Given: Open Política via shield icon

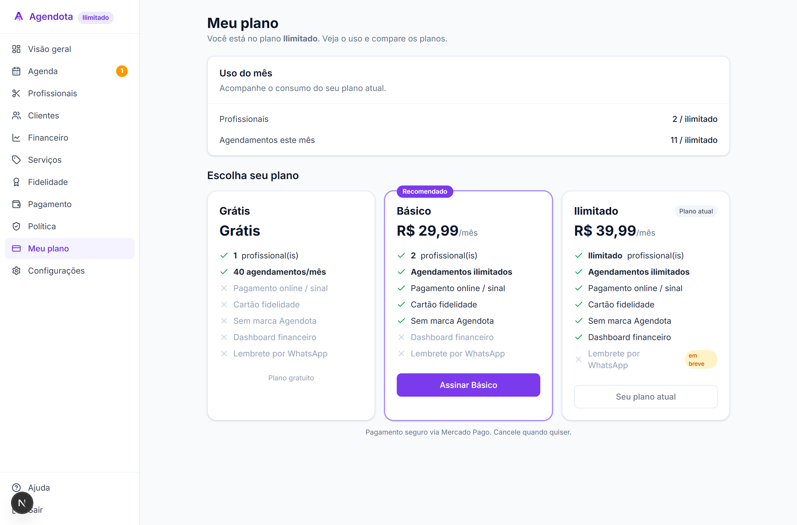Looking at the screenshot, I should [16, 226].
